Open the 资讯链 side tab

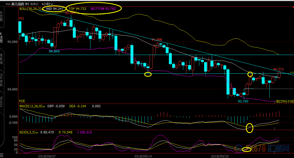[1, 59]
